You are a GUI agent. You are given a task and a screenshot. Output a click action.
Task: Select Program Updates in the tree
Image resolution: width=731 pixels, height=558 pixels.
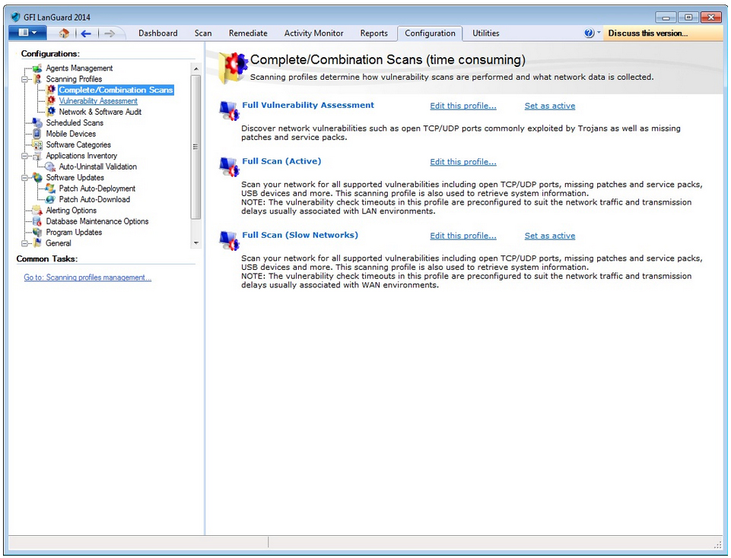pyautogui.click(x=74, y=233)
